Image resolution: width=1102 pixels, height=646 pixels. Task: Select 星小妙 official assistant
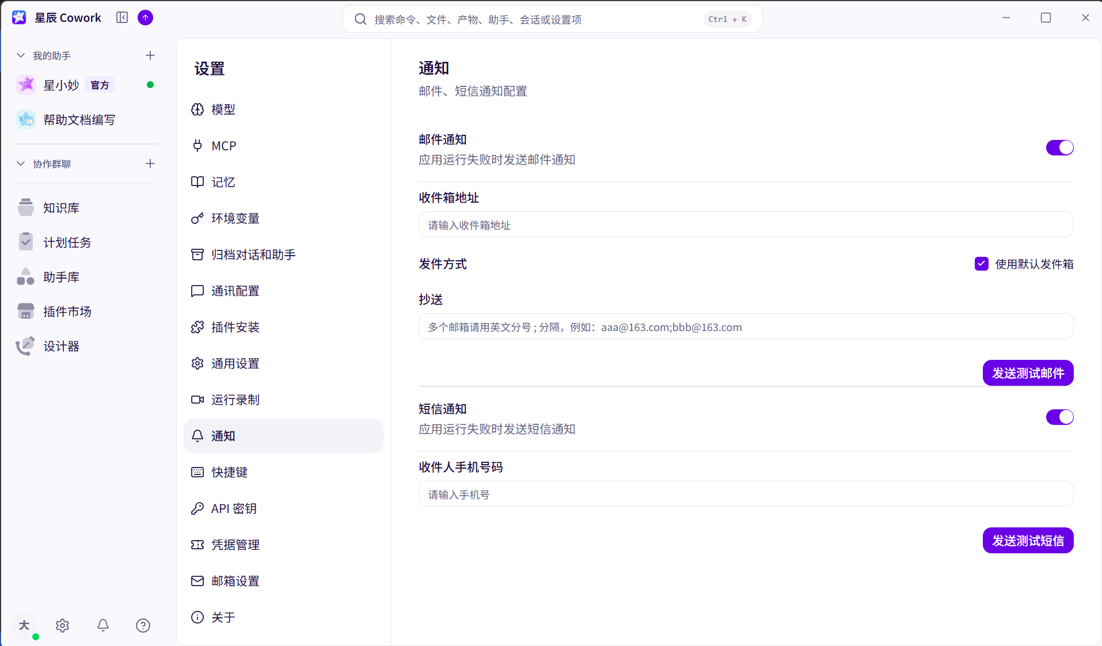(x=86, y=85)
